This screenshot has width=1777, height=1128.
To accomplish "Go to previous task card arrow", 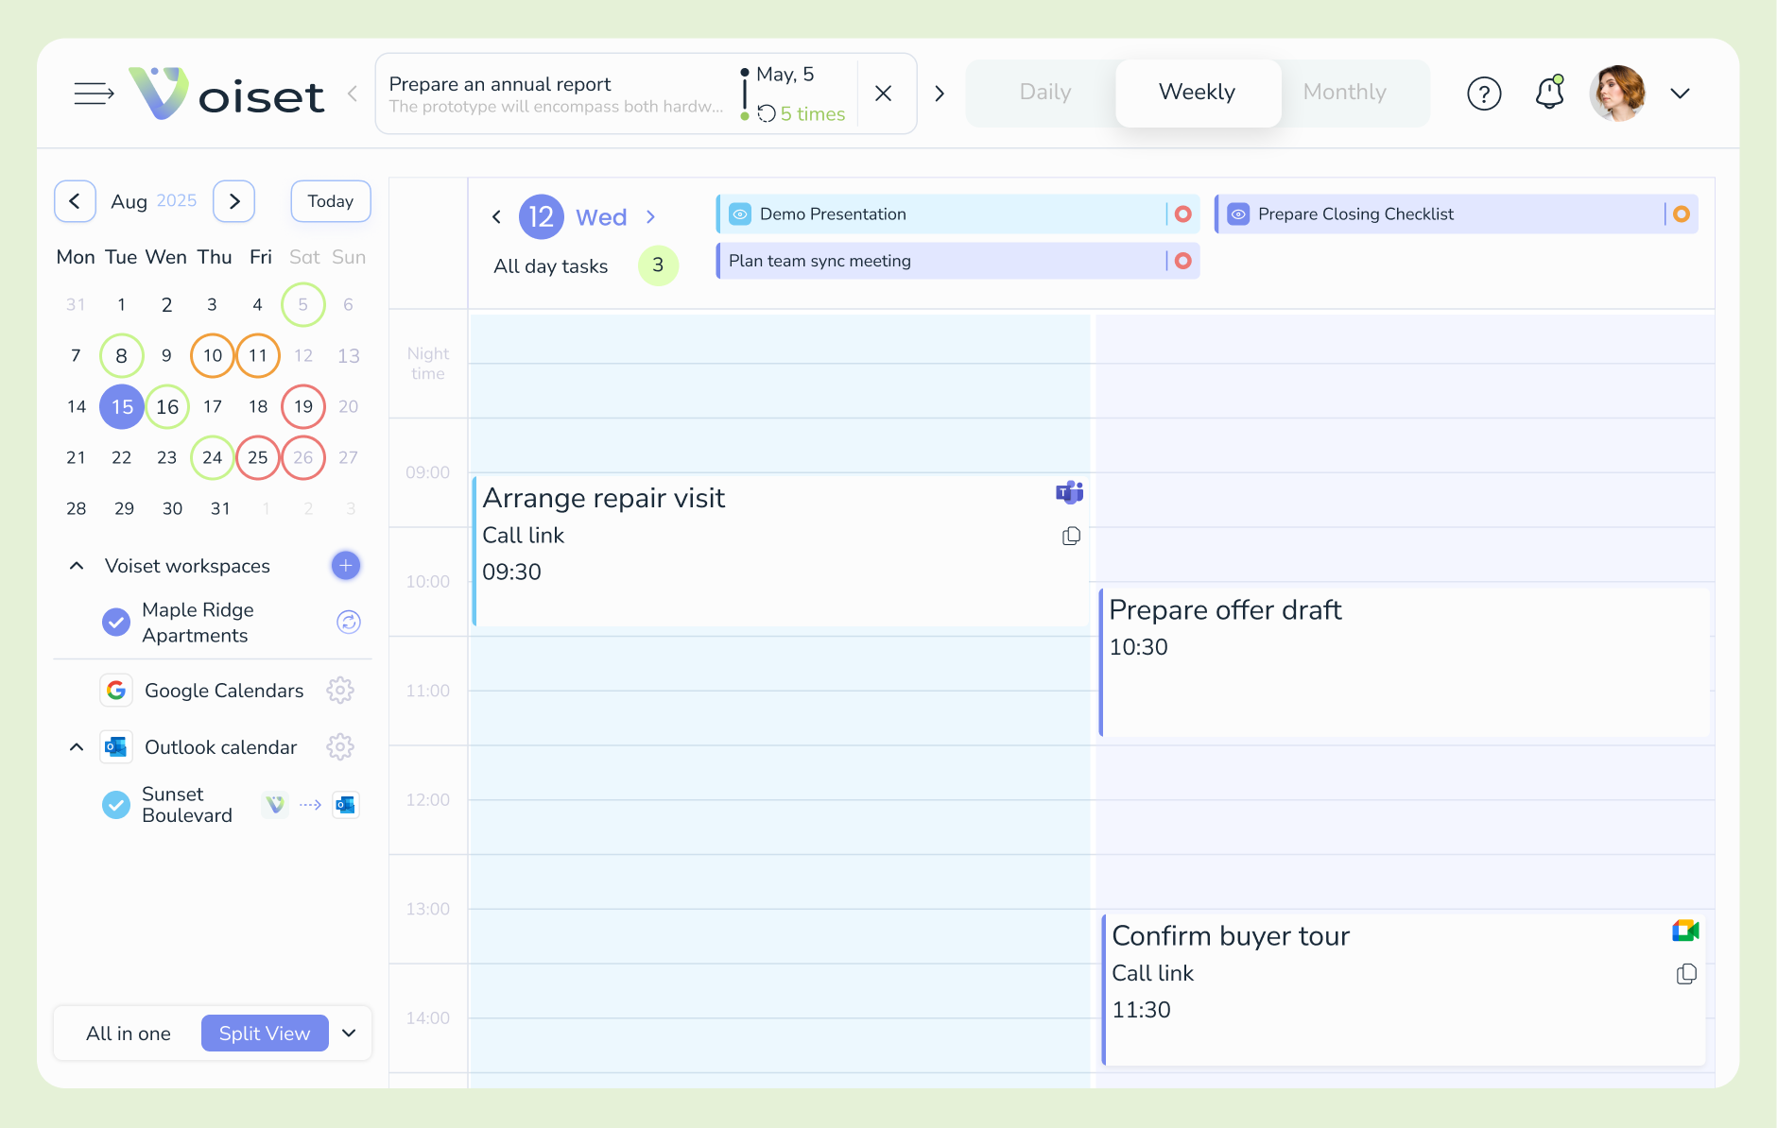I will click(353, 94).
